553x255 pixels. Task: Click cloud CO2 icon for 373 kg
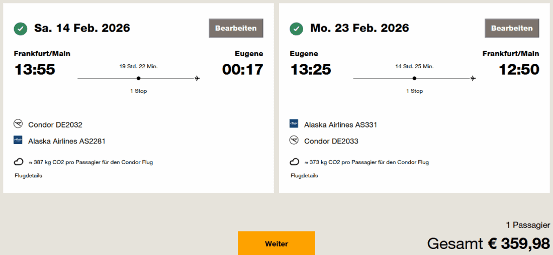click(x=294, y=162)
